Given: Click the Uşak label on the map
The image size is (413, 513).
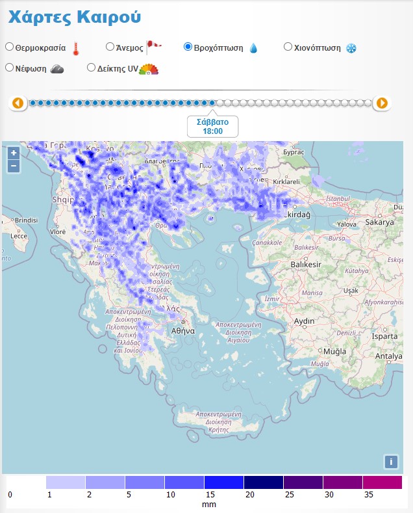Looking at the screenshot, I should click(351, 291).
